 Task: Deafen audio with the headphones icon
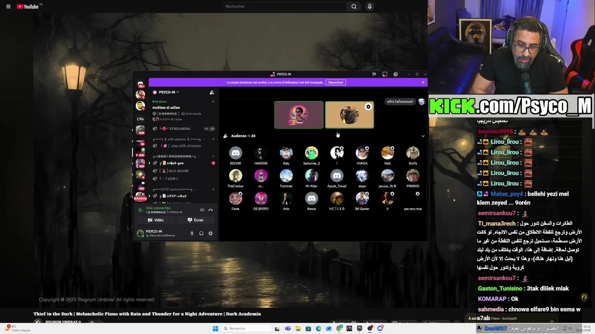pyautogui.click(x=201, y=233)
